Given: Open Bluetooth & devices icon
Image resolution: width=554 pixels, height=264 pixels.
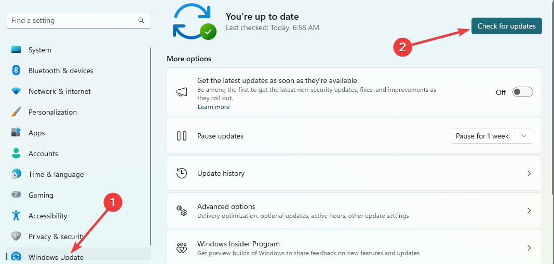Looking at the screenshot, I should [x=16, y=70].
